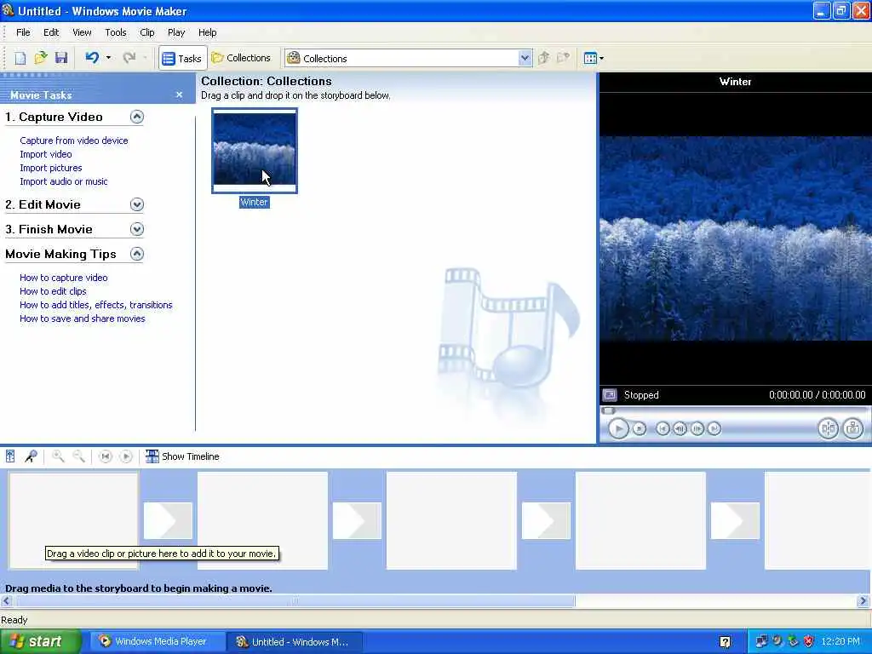Toggle the Tasks pane button
The image size is (872, 654).
pyautogui.click(x=182, y=59)
